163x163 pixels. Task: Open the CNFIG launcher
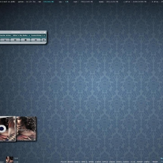click(x=147, y=162)
